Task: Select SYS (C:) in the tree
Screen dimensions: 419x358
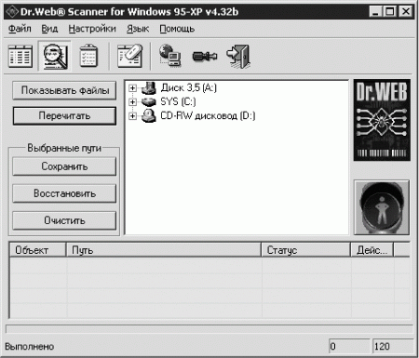Action: 178,101
